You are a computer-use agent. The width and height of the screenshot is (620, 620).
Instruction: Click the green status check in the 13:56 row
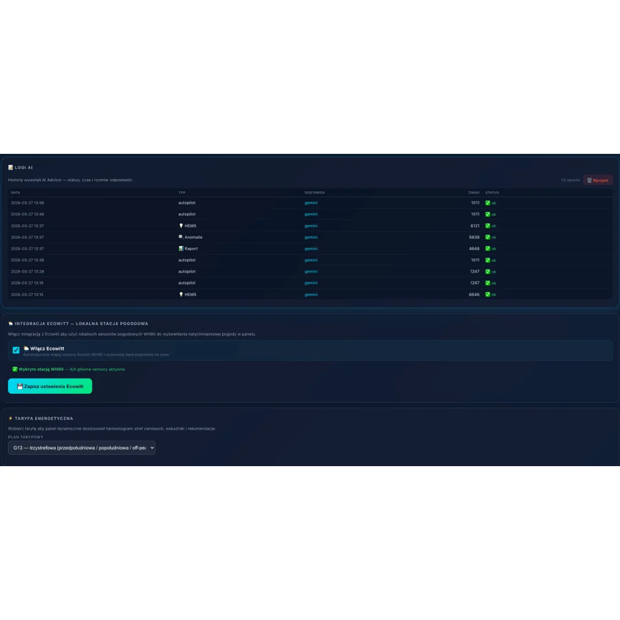[x=487, y=203]
